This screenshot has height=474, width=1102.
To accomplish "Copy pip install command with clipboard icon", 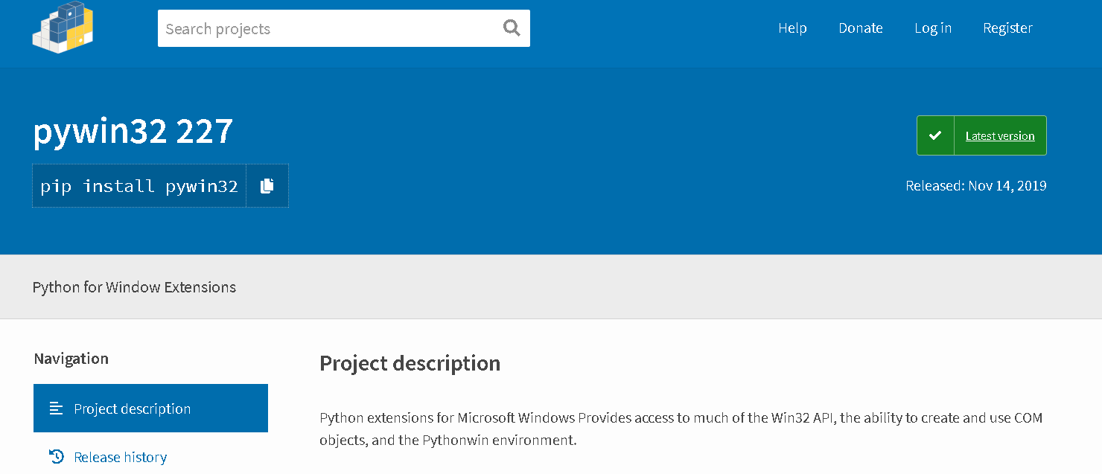I will 267,186.
